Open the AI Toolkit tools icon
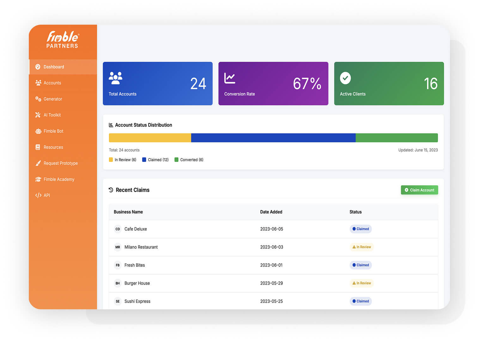Screen dimensions: 478x341 38,115
